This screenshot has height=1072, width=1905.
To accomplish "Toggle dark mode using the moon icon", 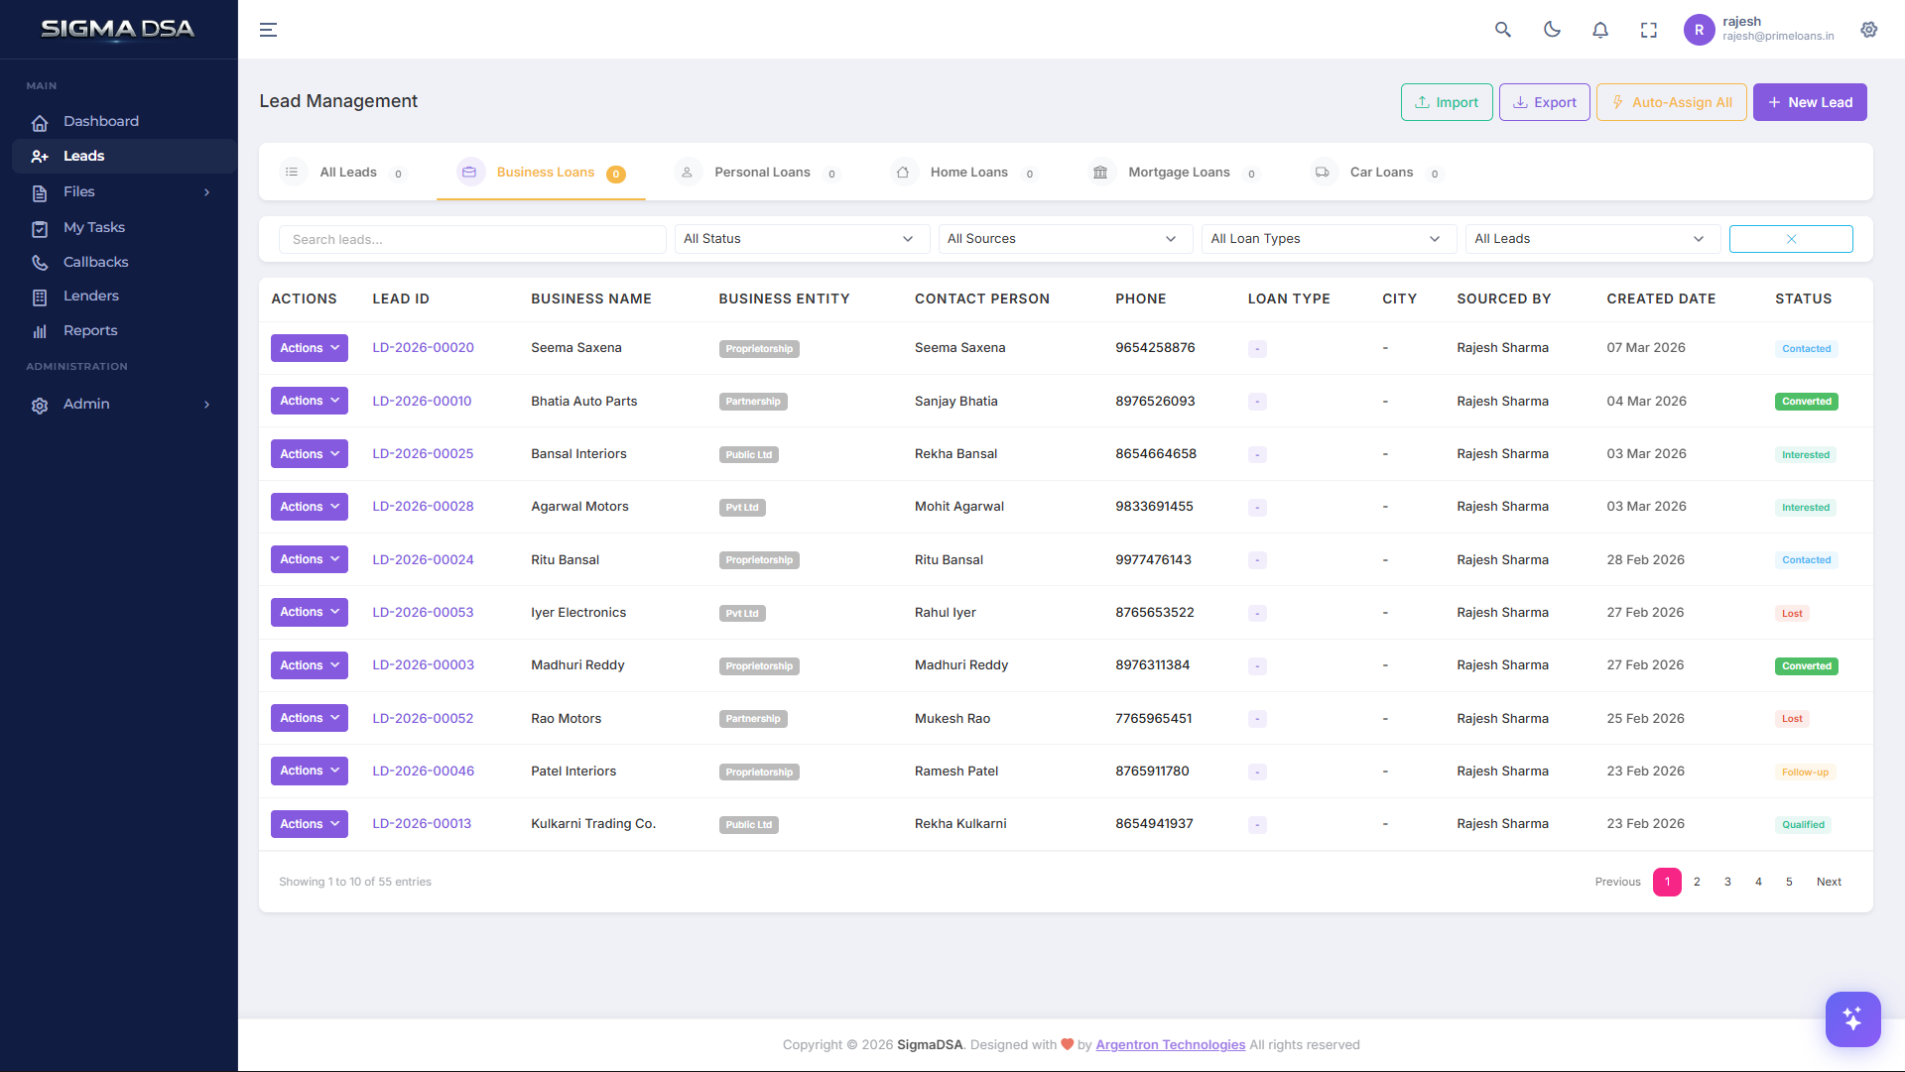I will 1552,30.
